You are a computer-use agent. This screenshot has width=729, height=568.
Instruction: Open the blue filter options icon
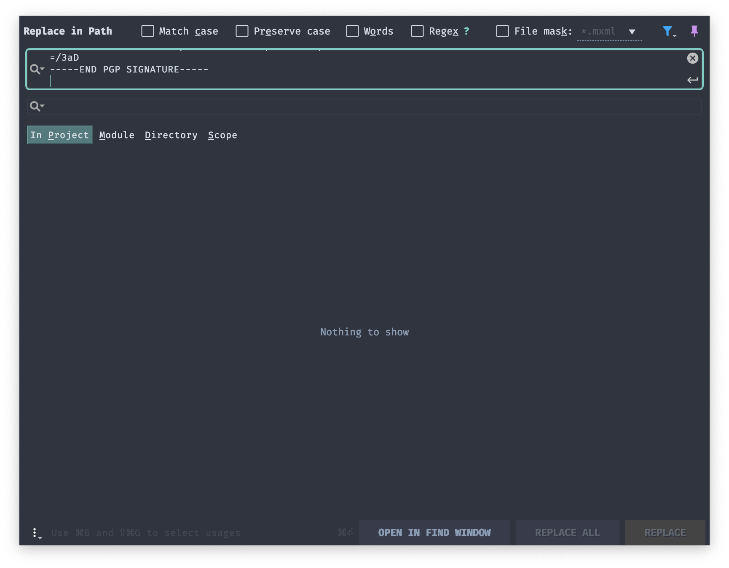(669, 32)
